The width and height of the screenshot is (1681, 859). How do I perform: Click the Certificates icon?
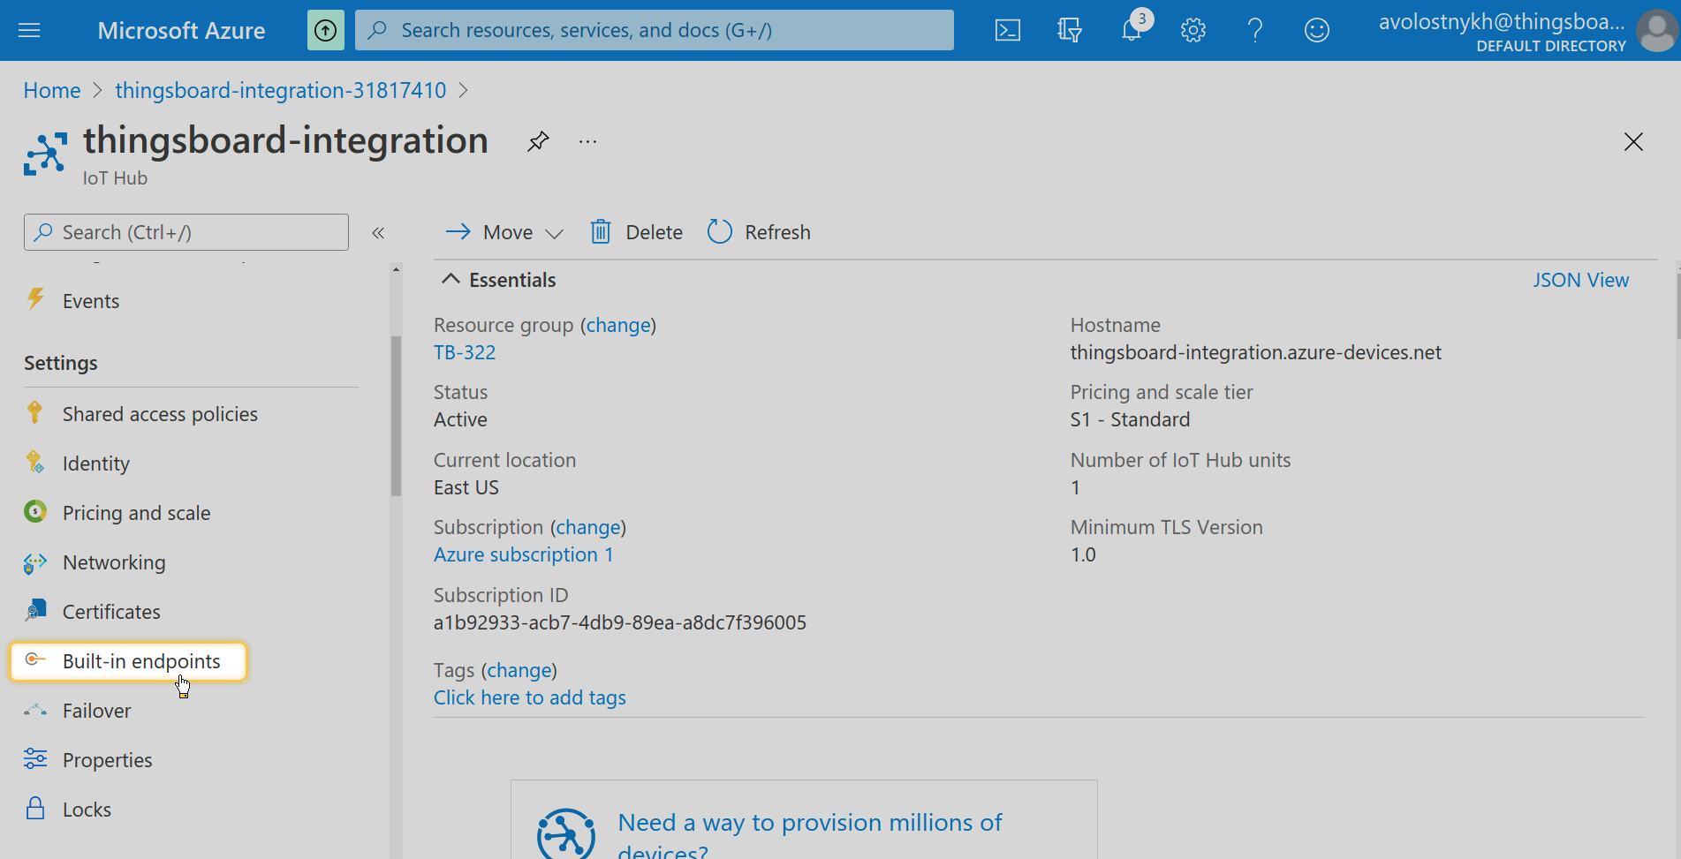[35, 610]
